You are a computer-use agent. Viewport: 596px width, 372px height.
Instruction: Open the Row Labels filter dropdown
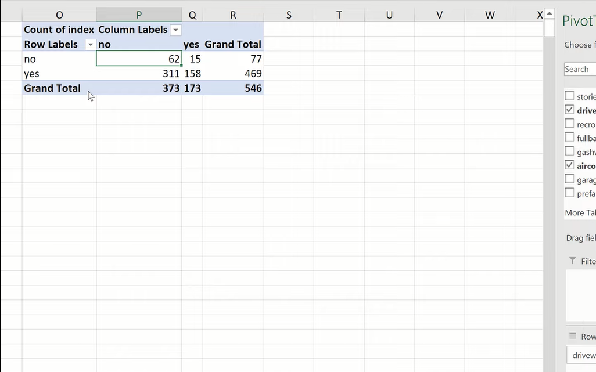coord(91,45)
